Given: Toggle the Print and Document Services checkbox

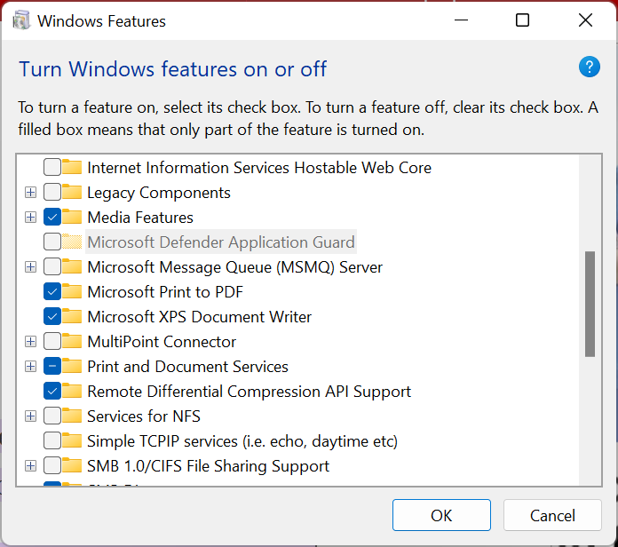Looking at the screenshot, I should (52, 366).
